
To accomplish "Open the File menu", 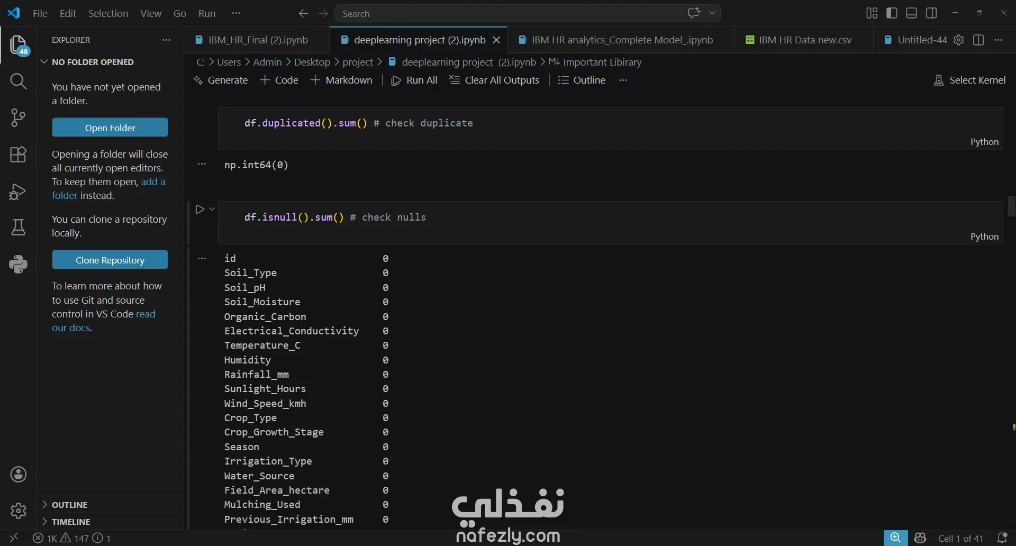I will (x=40, y=13).
